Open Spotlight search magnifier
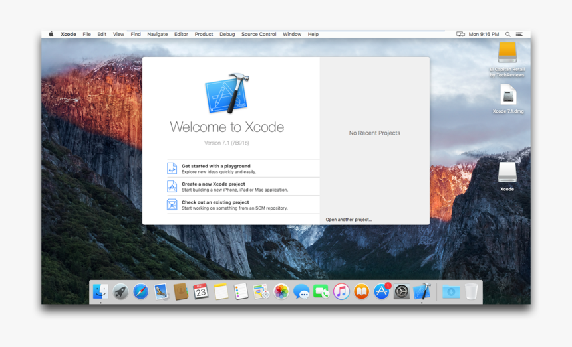Image resolution: width=572 pixels, height=347 pixels. click(x=507, y=34)
